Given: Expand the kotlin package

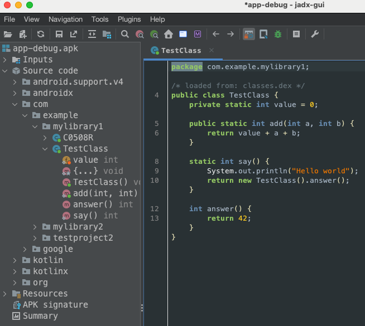Looking at the screenshot, I should point(15,260).
